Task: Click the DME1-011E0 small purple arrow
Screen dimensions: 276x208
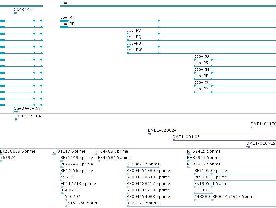Action: click(x=252, y=127)
